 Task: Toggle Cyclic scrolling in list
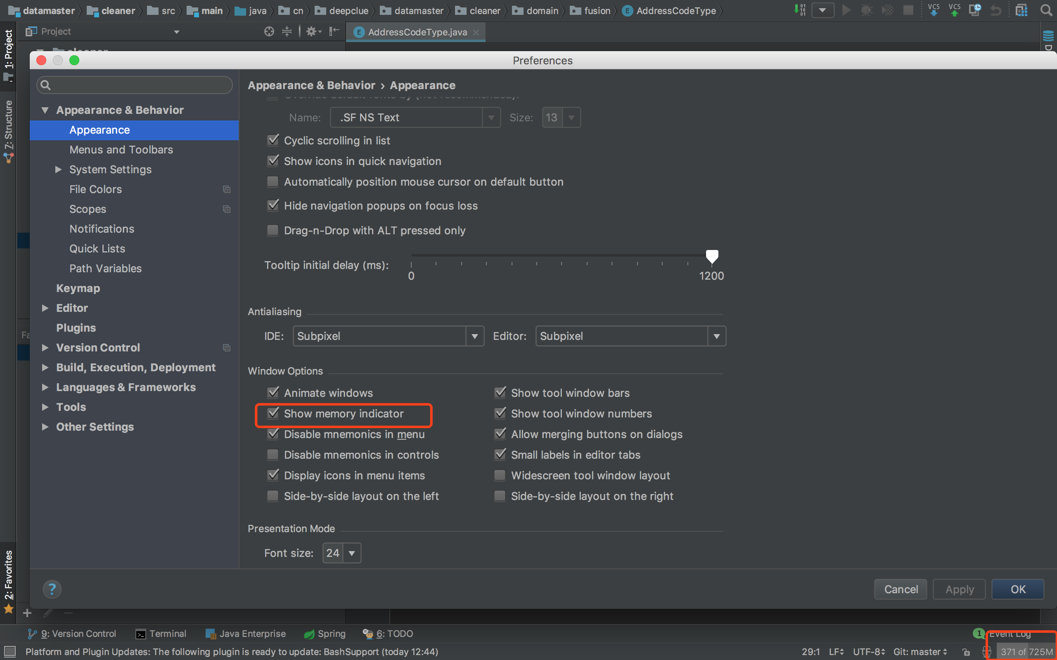click(x=273, y=140)
